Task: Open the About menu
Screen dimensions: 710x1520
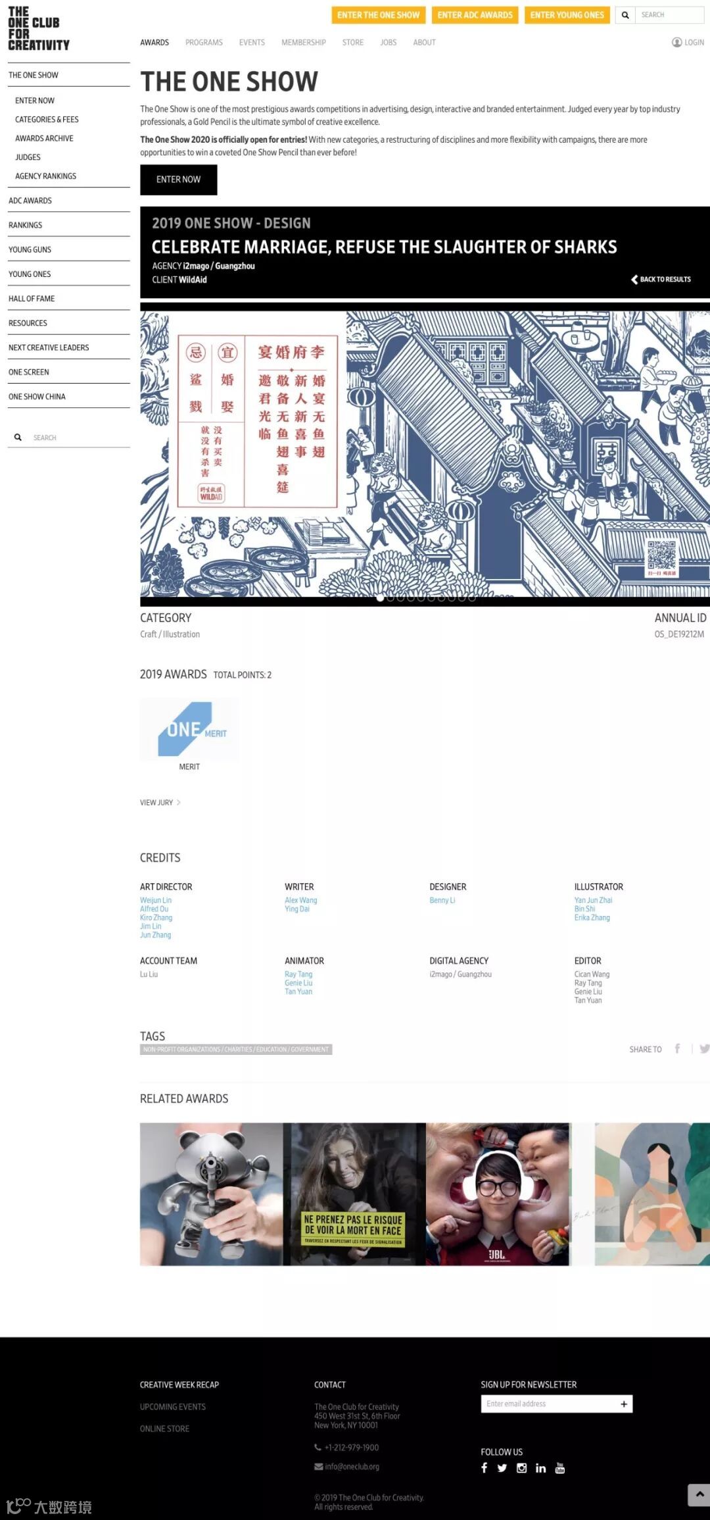Action: tap(425, 42)
